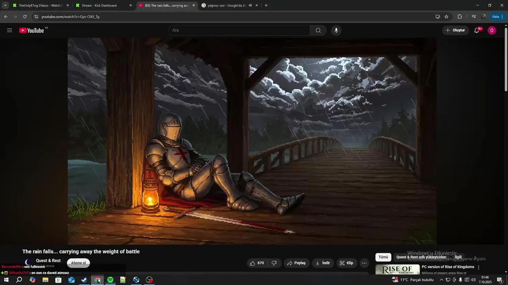Image resolution: width=508 pixels, height=285 pixels.
Task: Click Klip clip button
Action: point(346,263)
